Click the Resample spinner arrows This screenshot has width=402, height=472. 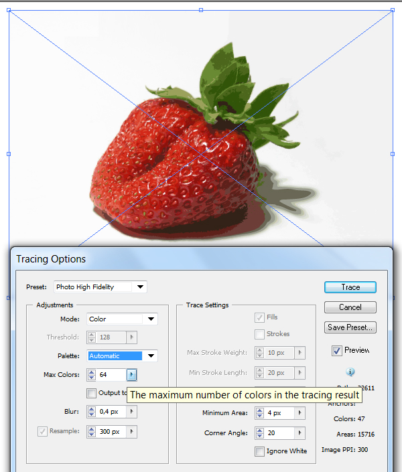(x=92, y=432)
